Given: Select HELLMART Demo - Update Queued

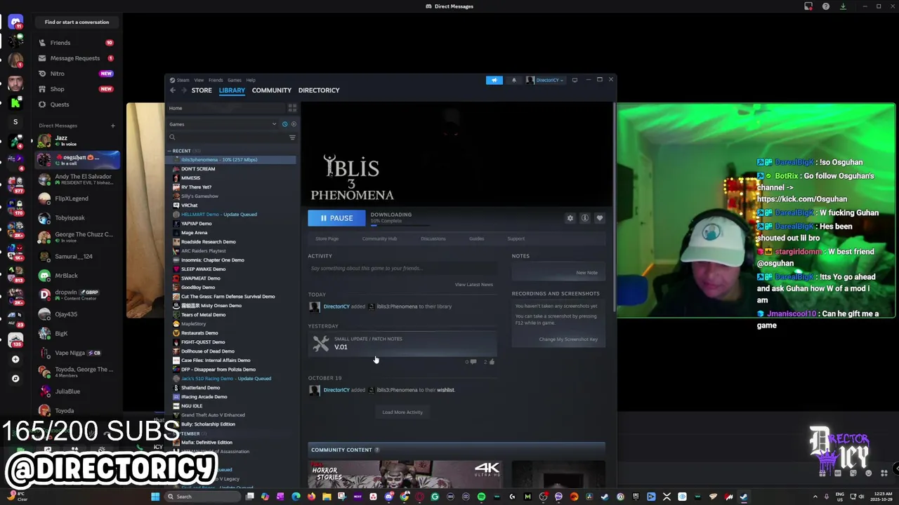Looking at the screenshot, I should tap(218, 215).
